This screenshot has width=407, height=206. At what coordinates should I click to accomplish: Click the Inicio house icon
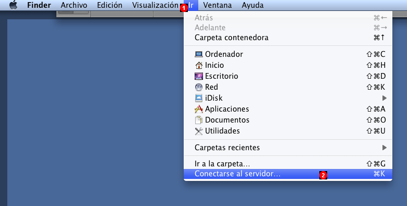[199, 65]
